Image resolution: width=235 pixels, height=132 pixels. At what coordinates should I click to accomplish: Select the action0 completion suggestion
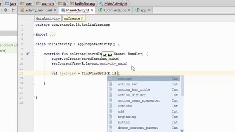pyautogui.click(x=144, y=79)
